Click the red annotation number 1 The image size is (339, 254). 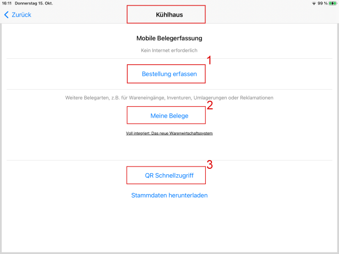[x=209, y=60]
